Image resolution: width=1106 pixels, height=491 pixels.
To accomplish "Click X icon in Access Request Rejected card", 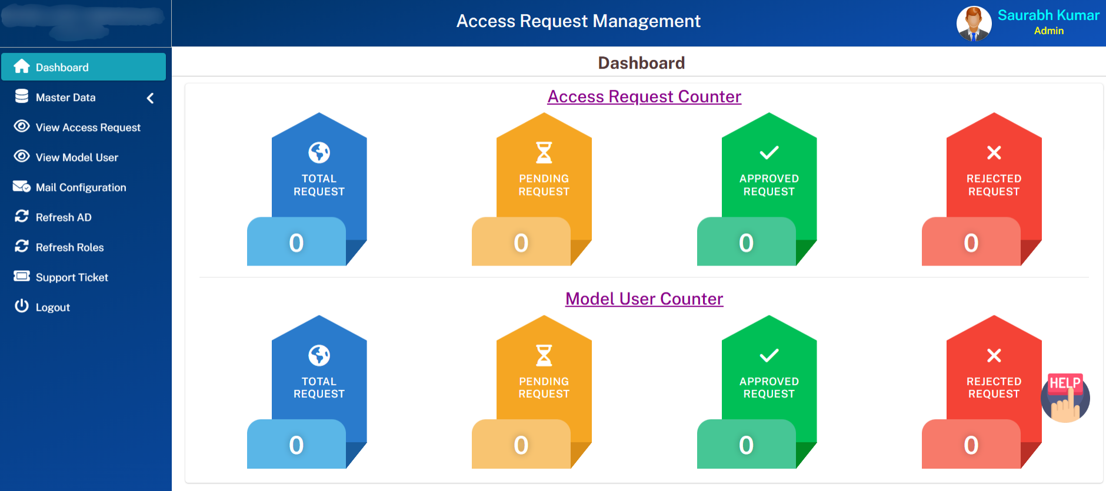I will click(994, 153).
